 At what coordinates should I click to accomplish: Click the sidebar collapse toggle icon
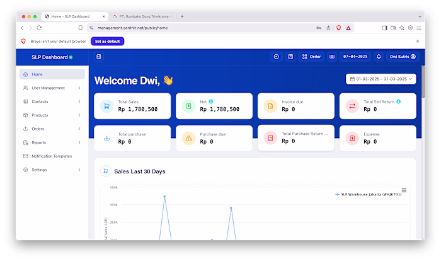[99, 57]
